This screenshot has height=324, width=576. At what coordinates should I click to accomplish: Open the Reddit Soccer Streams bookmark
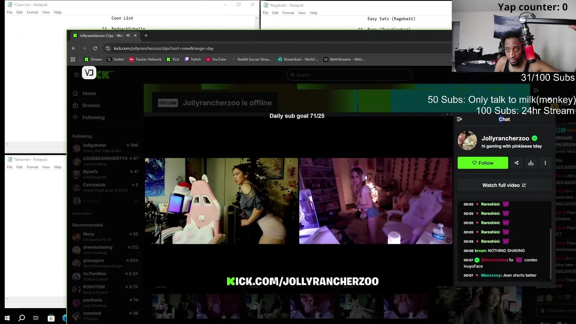pos(251,59)
